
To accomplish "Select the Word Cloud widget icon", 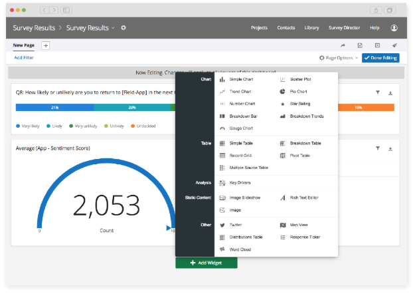I will pyautogui.click(x=222, y=249).
